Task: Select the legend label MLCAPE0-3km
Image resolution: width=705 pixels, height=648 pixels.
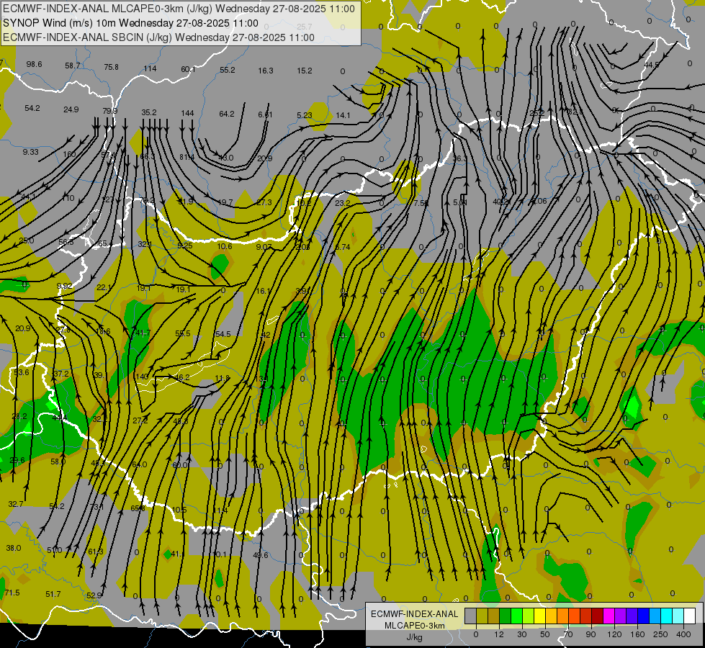Action: pyautogui.click(x=415, y=626)
